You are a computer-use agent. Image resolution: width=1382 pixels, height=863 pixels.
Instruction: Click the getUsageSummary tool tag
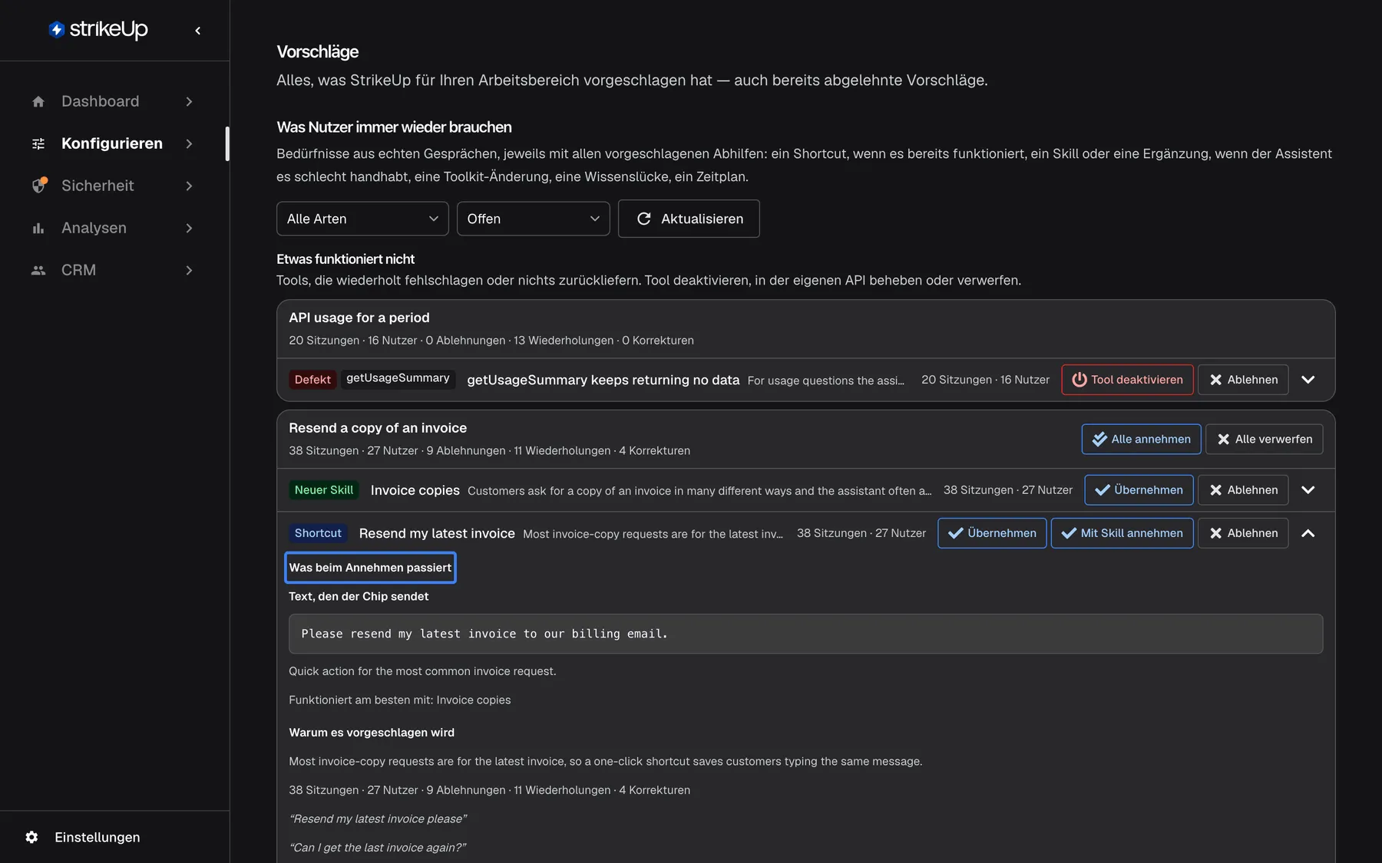(398, 379)
